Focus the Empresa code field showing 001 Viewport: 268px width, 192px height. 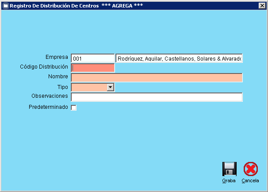[x=92, y=58]
